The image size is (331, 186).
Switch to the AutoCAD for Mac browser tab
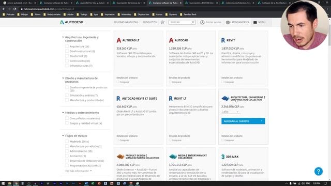tap(93, 3)
